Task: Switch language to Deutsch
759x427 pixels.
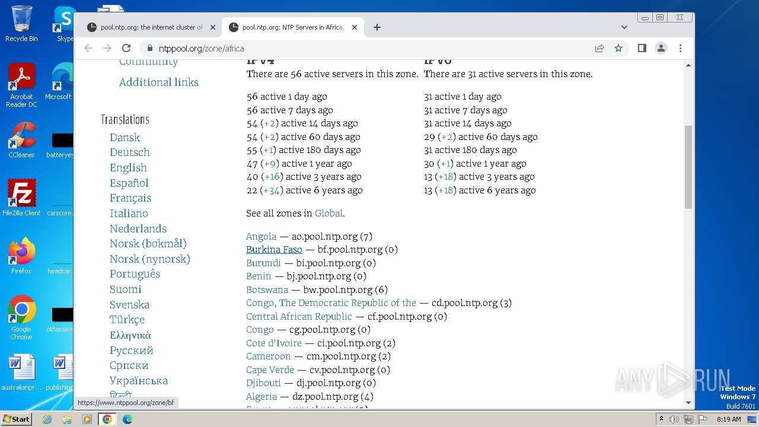Action: coord(130,152)
